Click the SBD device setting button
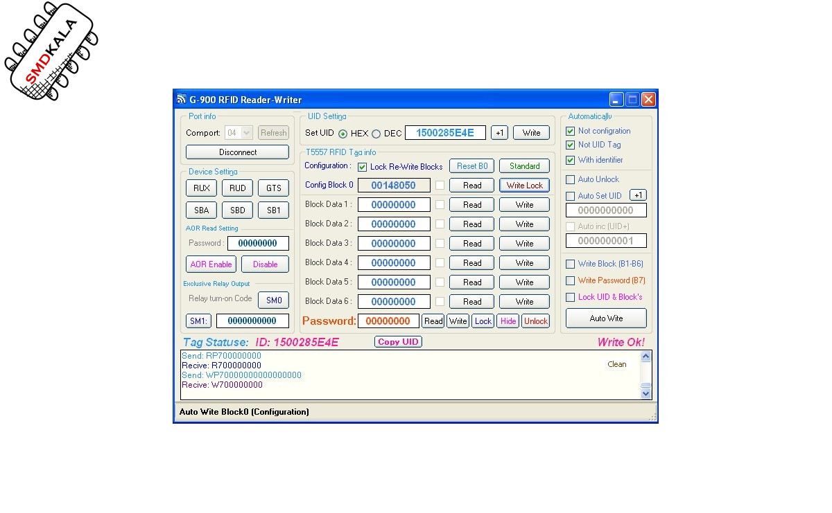 point(237,210)
